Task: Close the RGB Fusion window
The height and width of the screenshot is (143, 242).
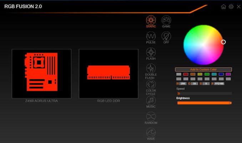Action: click(x=238, y=7)
